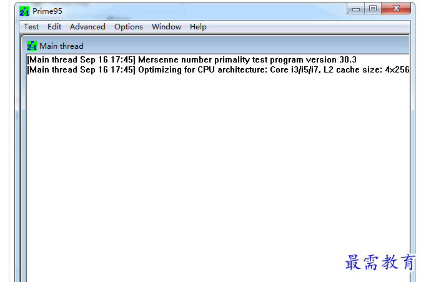
Task: Open the Advanced menu
Action: [x=87, y=27]
